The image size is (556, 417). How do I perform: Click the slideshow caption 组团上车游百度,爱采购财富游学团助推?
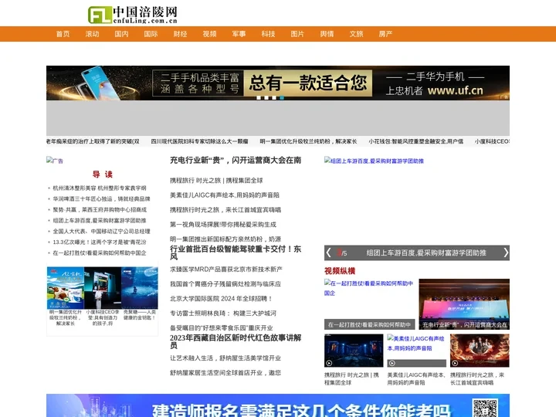(426, 253)
